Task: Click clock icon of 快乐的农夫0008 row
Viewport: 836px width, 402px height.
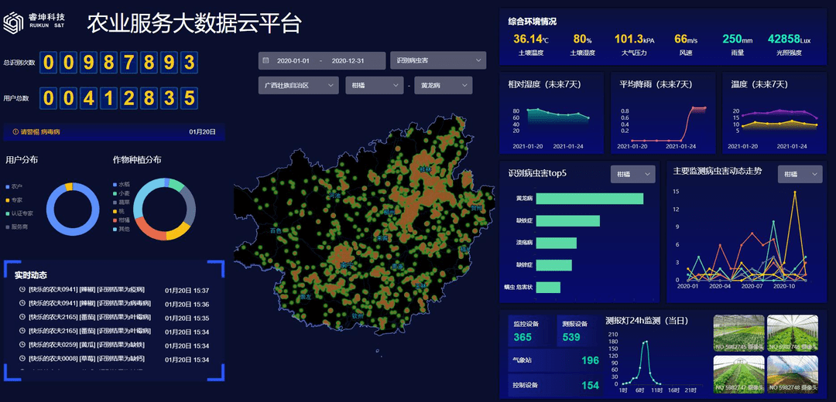Action: [22, 359]
